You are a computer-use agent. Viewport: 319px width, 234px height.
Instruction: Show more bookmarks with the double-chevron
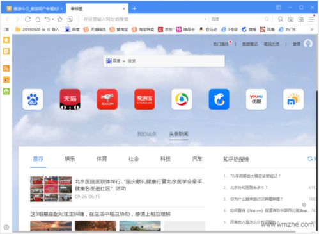coord(312,29)
